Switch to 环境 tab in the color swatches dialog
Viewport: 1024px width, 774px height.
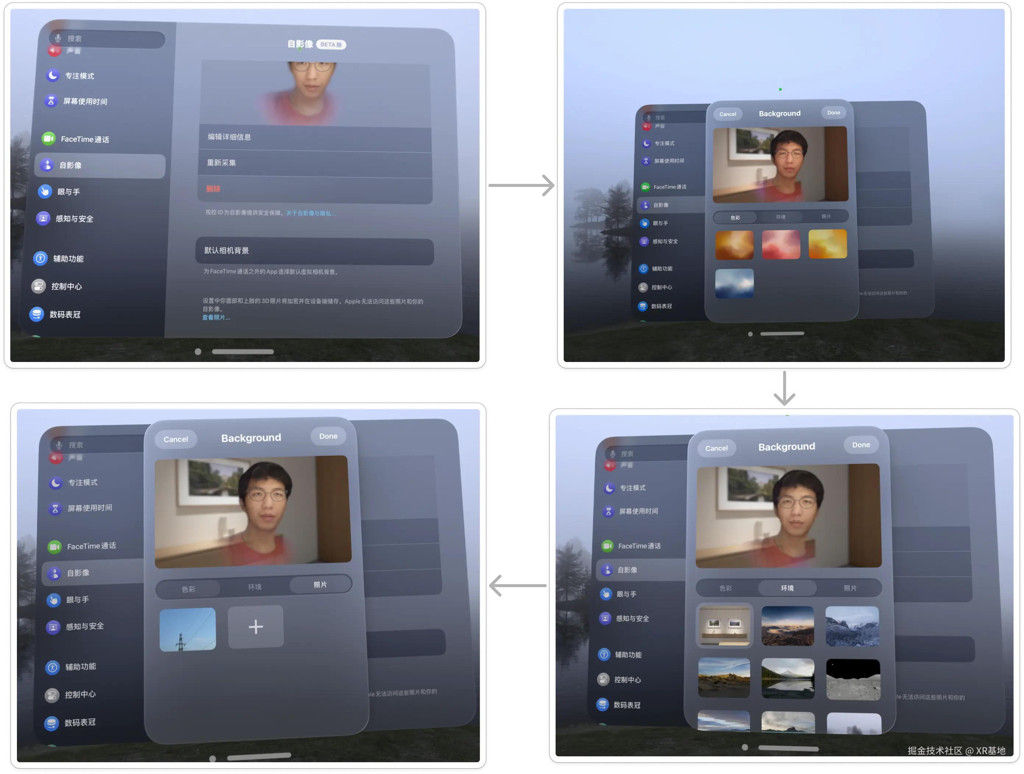(780, 217)
